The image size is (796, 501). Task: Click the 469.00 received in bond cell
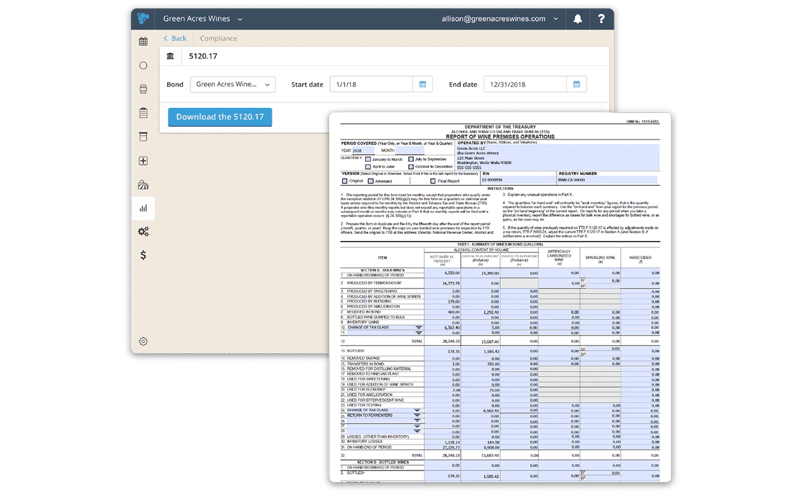[443, 312]
